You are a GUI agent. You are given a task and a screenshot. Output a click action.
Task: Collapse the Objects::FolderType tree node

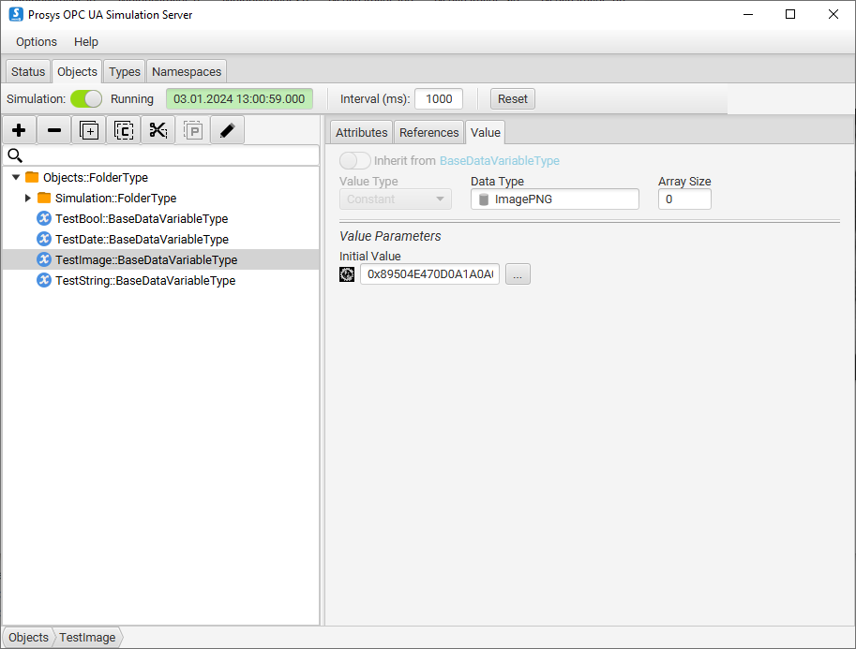(16, 177)
